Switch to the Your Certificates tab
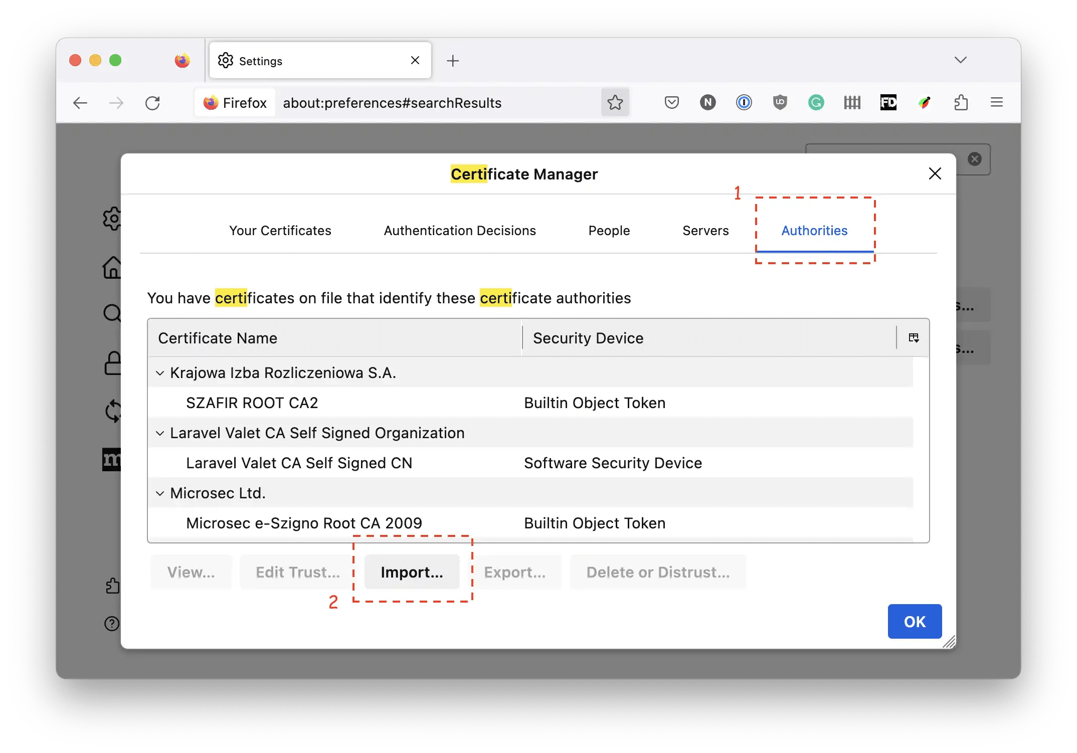Screen dimensions: 1077x753 [280, 231]
